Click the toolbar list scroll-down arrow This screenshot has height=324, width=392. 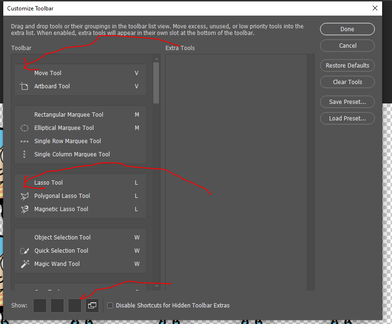[x=156, y=285]
